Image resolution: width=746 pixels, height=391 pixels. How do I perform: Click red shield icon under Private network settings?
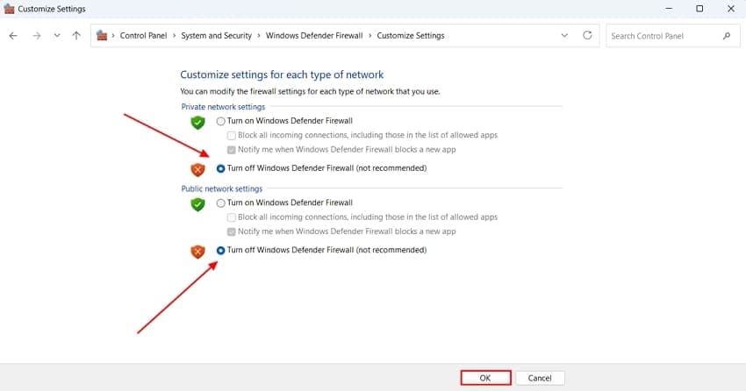pos(197,169)
